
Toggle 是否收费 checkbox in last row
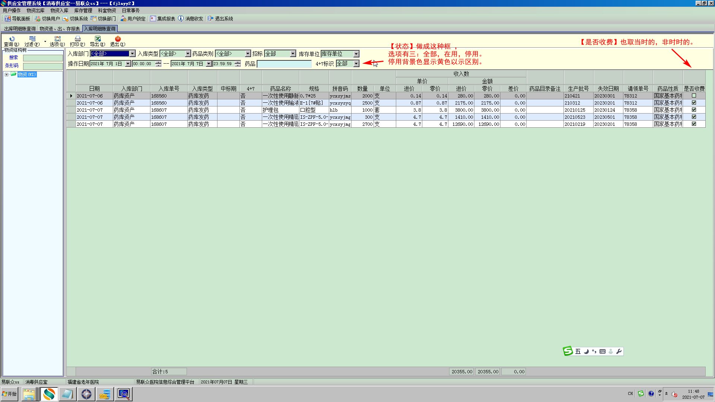[694, 124]
